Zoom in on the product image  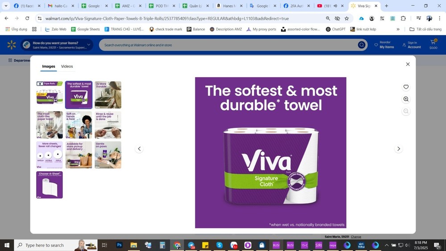[x=406, y=99]
